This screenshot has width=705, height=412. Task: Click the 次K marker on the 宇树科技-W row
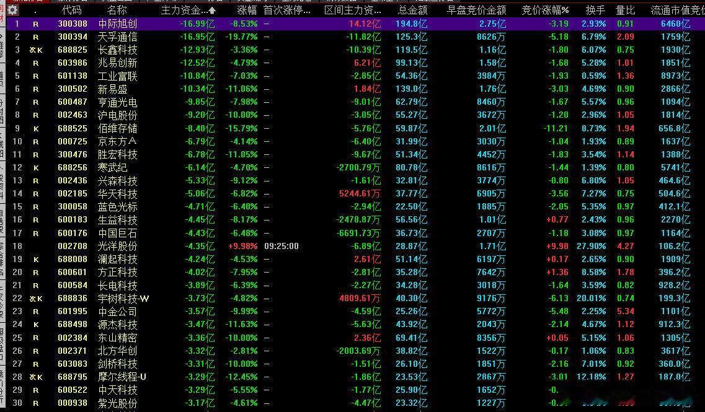36,299
